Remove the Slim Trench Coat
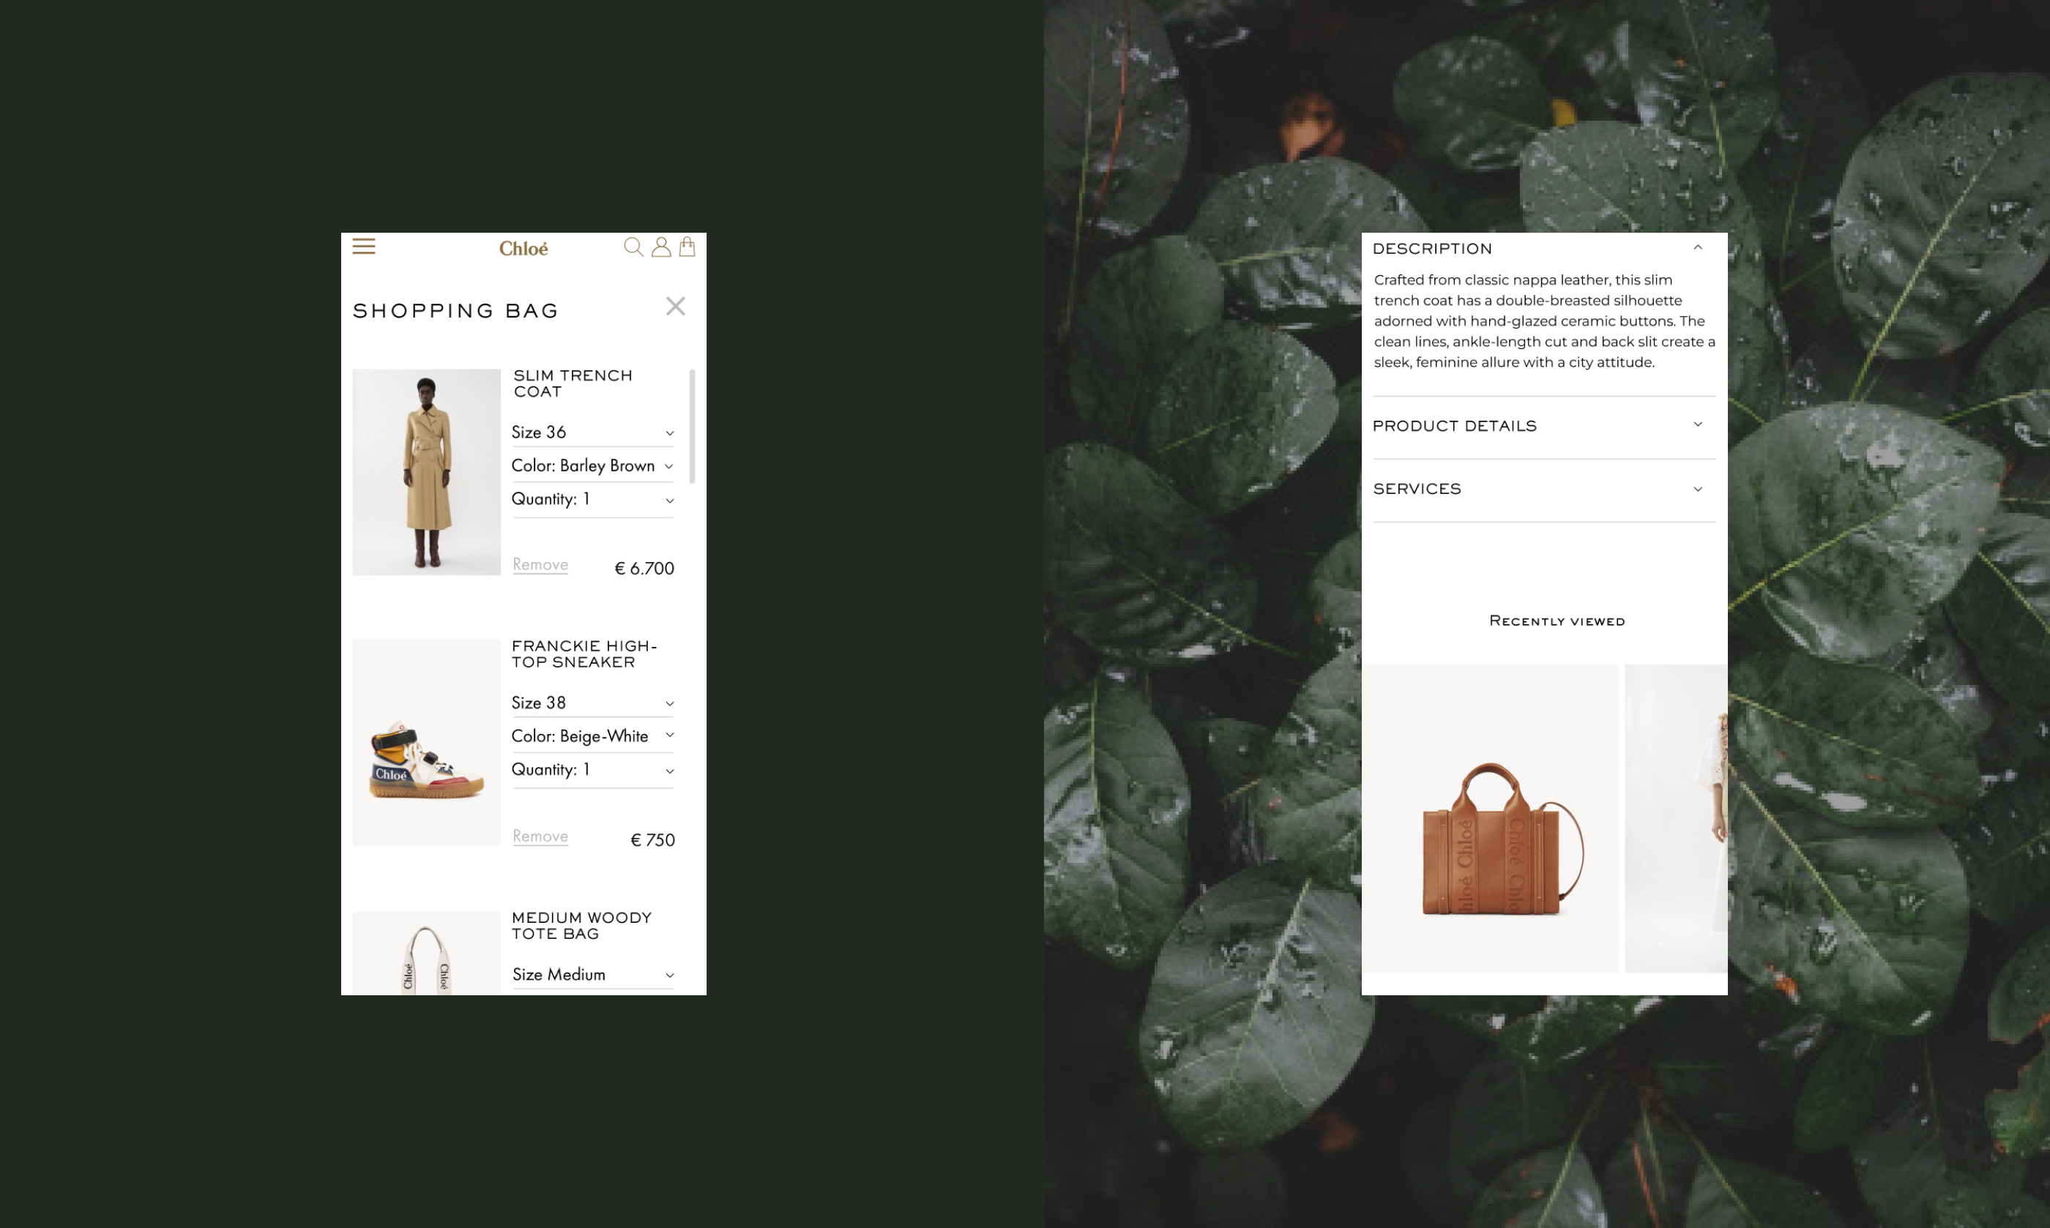 [540, 564]
